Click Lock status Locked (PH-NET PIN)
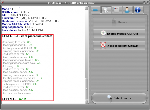Viewport: 150px width, 110px height. pyautogui.click(x=22, y=30)
